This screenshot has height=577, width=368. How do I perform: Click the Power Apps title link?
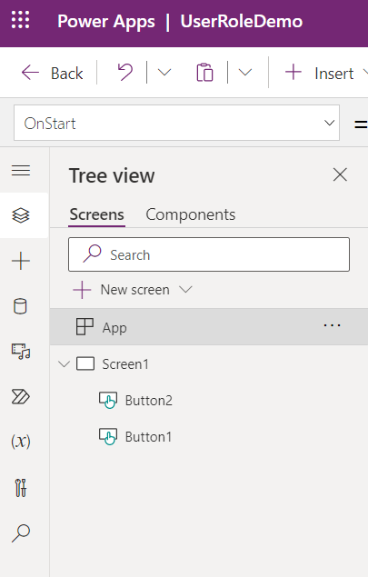coord(106,21)
